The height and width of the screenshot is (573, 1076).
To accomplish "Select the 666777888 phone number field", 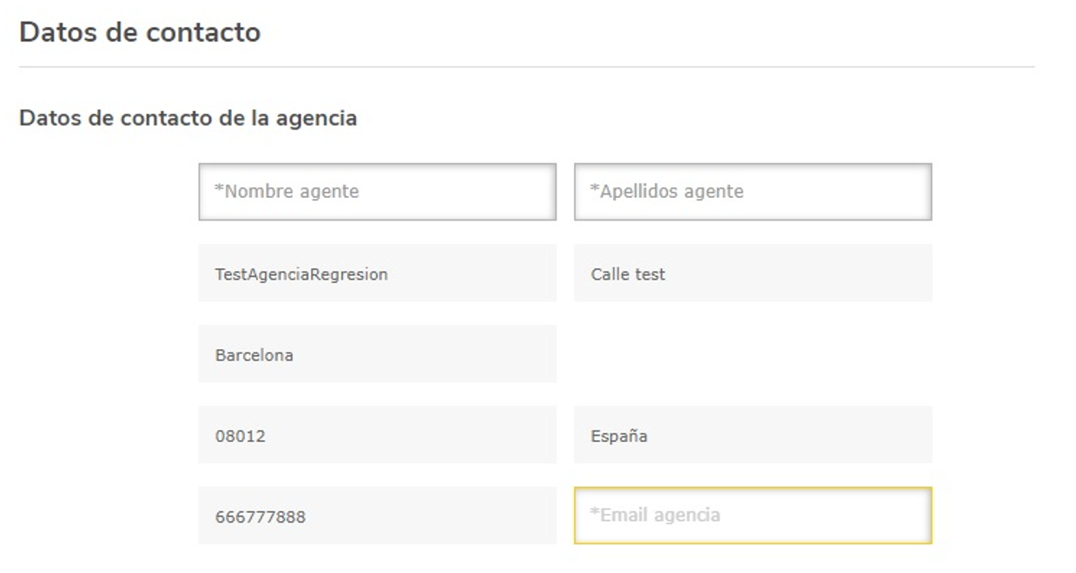I will [377, 516].
